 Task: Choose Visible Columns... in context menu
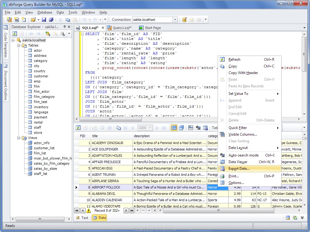249,134
